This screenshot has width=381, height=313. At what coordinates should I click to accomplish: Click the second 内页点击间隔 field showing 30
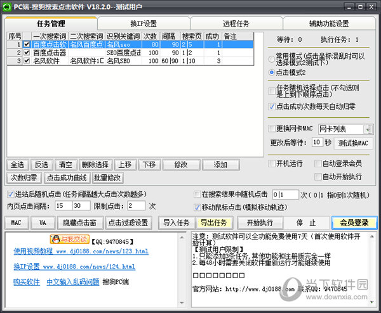coord(81,205)
